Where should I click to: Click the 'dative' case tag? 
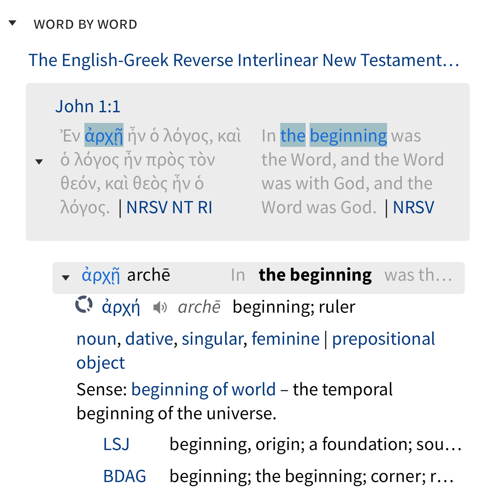(149, 339)
